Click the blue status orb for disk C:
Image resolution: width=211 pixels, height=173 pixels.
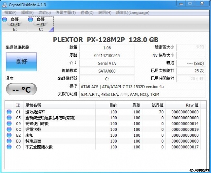[x=31, y=19]
